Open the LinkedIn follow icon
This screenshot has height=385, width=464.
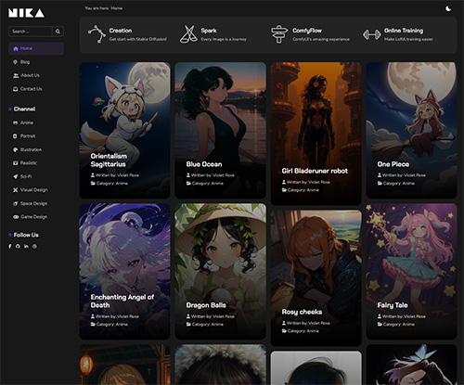point(26,246)
